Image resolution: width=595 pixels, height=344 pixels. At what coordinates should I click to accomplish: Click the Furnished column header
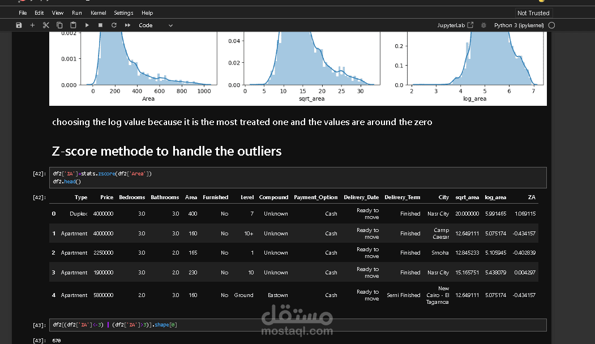pos(216,197)
